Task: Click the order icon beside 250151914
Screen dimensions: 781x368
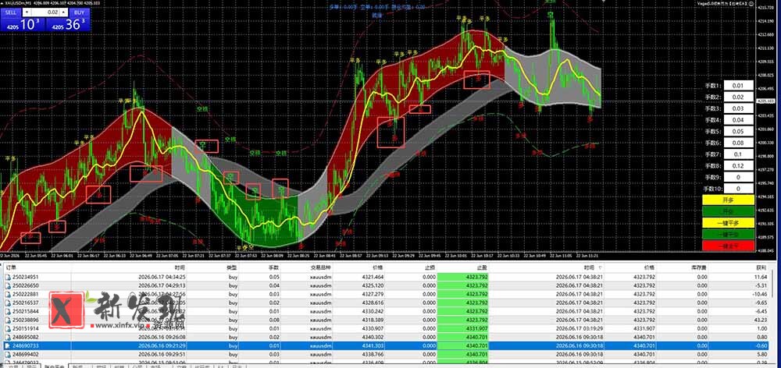Action: (x=8, y=328)
